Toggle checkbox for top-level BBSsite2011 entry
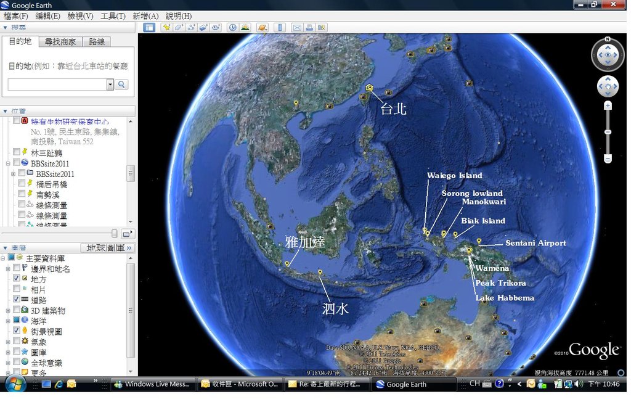Image resolution: width=631 pixels, height=399 pixels. pyautogui.click(x=17, y=162)
